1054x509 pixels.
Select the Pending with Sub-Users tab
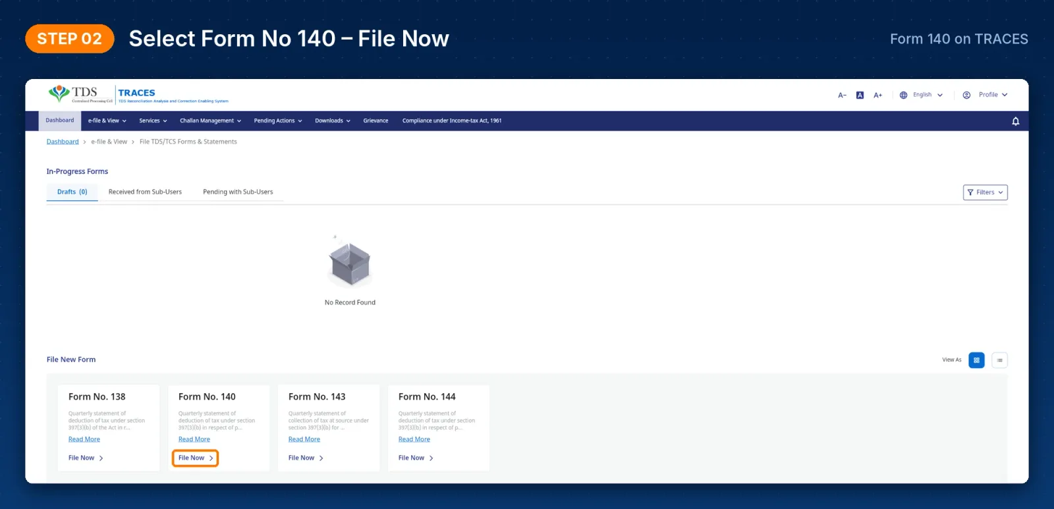[238, 192]
